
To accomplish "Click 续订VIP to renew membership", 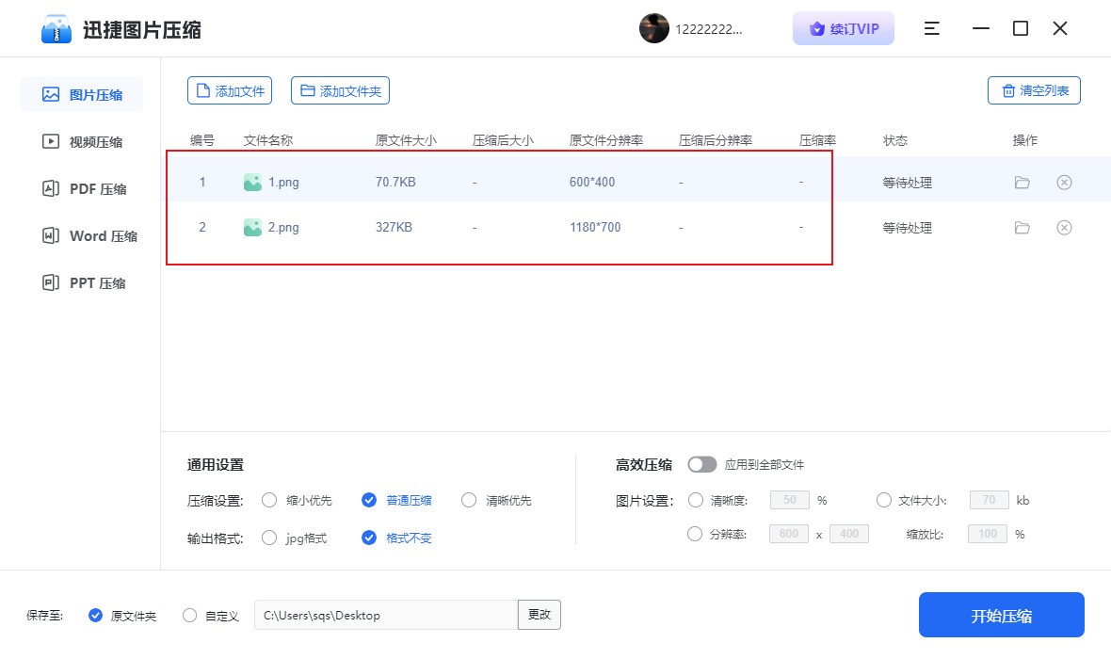I will 843,28.
